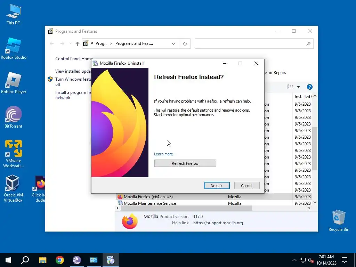Click the Installed On column header
Image resolution: width=356 pixels, height=267 pixels.
303,97
